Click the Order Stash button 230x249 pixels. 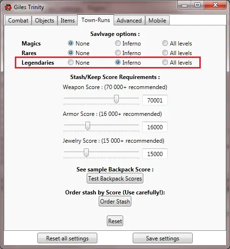[x=115, y=201]
